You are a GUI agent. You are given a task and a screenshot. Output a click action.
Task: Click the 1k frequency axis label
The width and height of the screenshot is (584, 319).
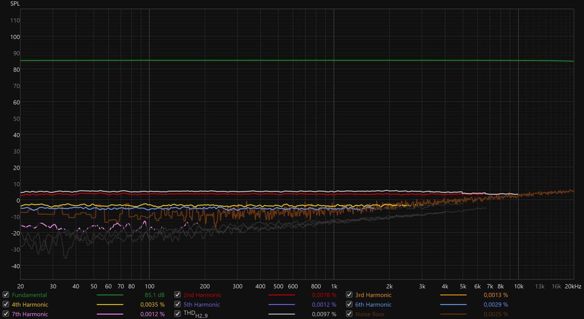(334, 286)
